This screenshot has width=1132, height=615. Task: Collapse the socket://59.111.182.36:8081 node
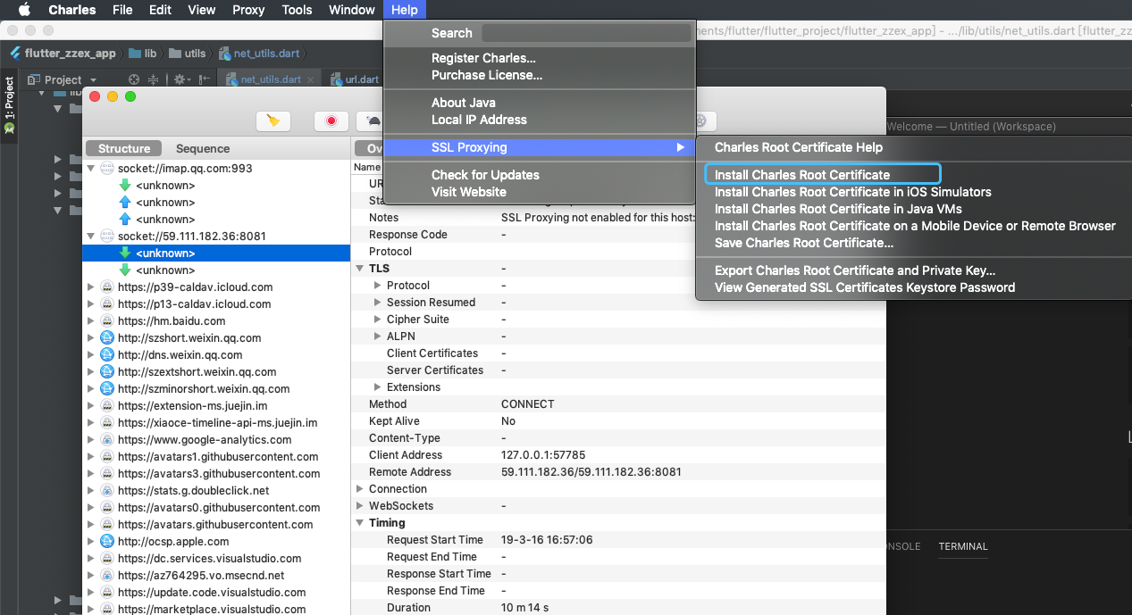(x=91, y=237)
